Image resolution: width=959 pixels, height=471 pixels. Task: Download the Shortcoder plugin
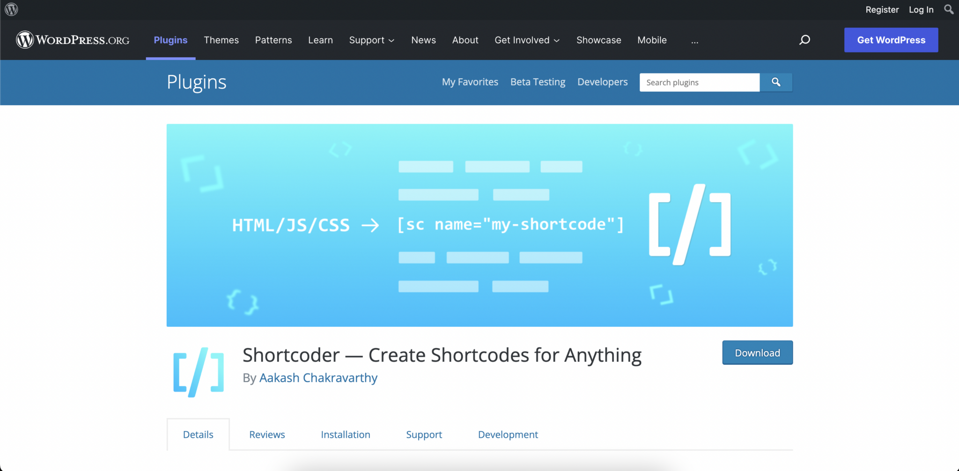pos(757,353)
